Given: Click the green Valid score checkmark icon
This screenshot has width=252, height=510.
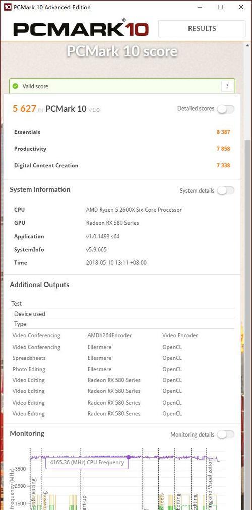Looking at the screenshot, I should (x=15, y=86).
